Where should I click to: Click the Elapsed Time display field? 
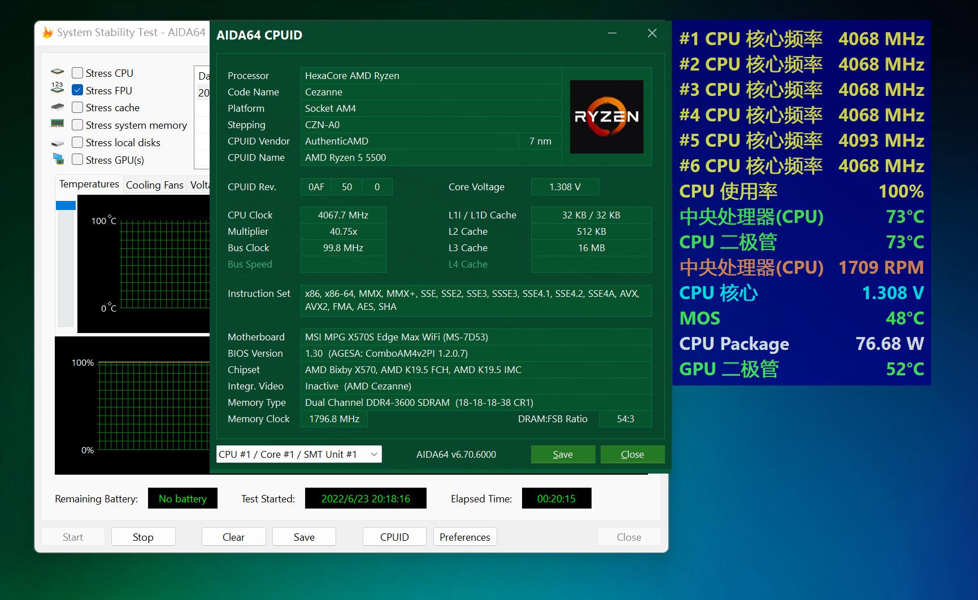(x=557, y=498)
